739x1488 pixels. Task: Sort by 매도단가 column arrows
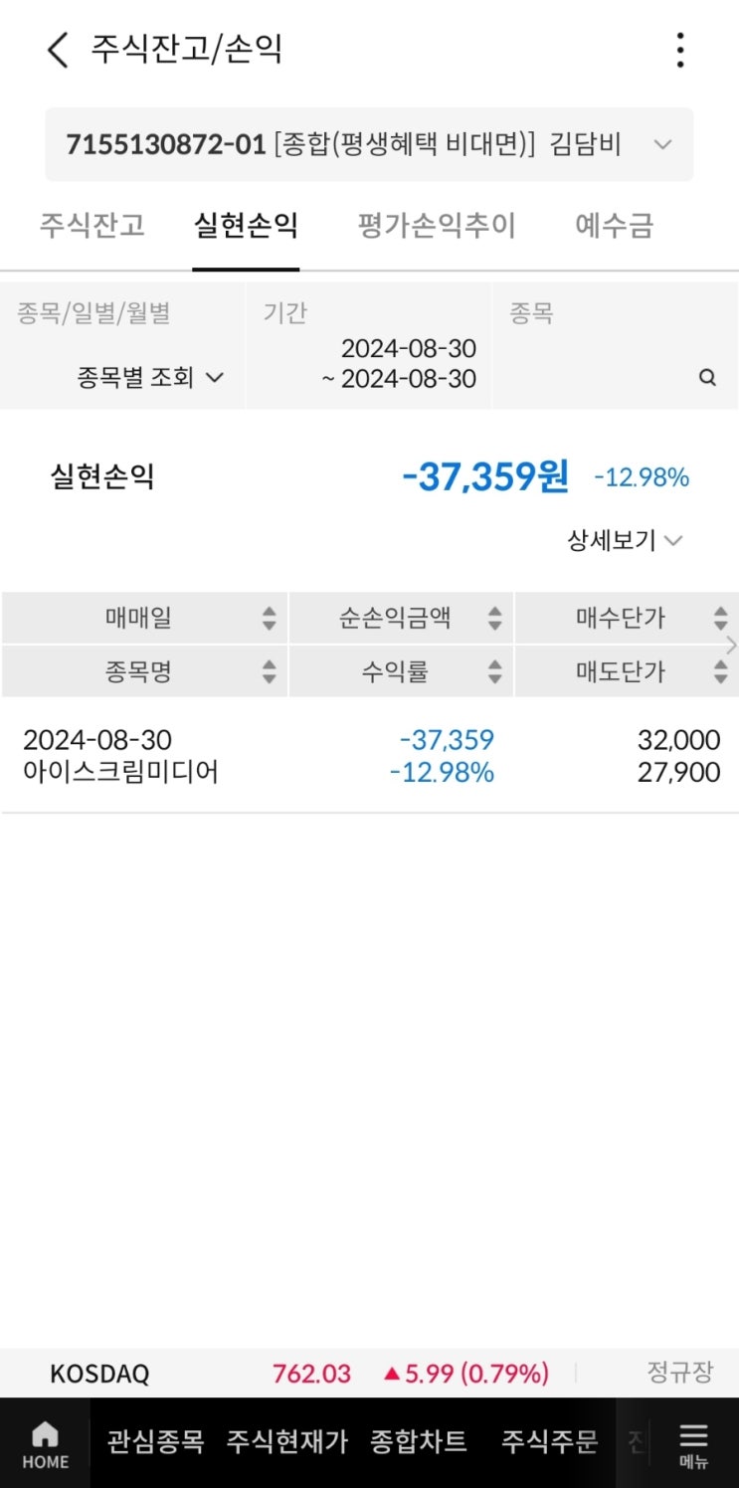[x=720, y=672]
